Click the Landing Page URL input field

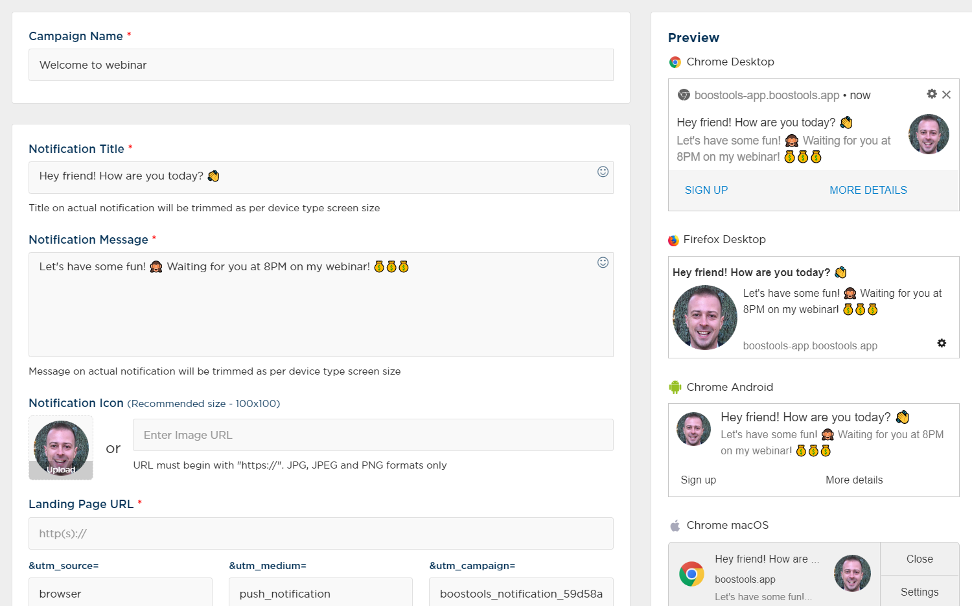coord(321,533)
